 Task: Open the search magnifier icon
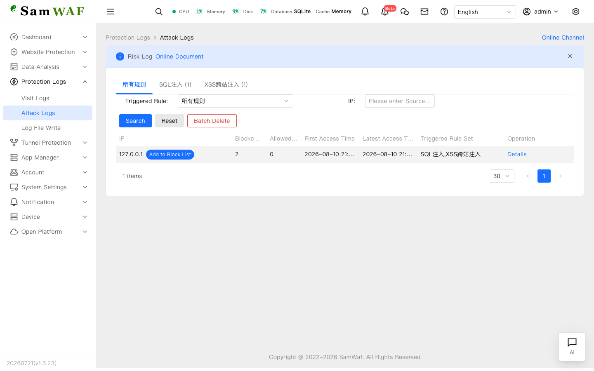click(159, 12)
